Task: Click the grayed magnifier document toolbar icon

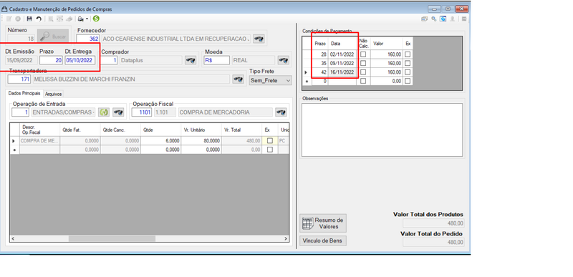Action: (x=51, y=19)
